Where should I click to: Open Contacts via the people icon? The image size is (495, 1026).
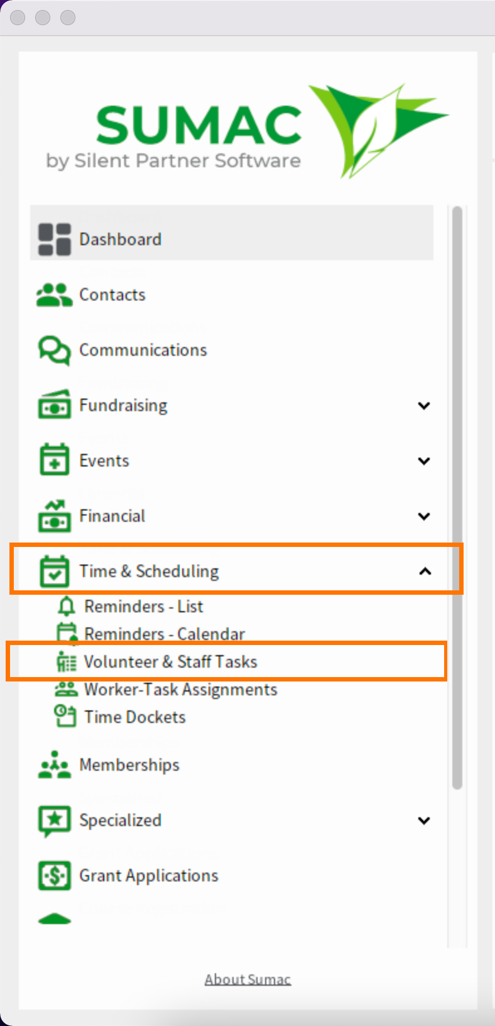click(x=54, y=295)
